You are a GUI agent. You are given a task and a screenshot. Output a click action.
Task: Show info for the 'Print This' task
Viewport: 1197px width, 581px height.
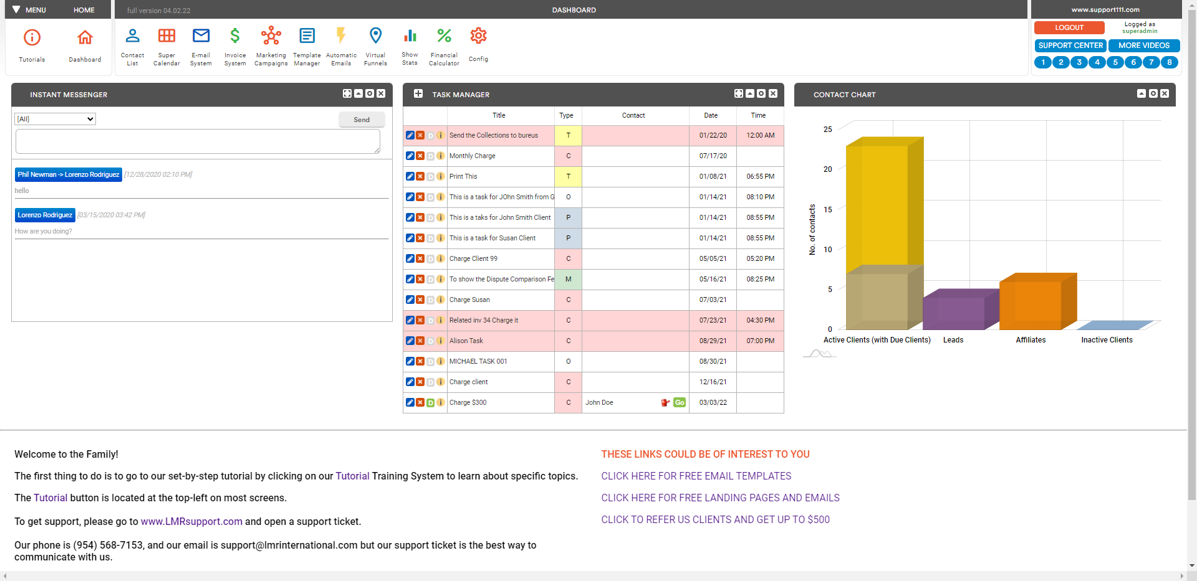(440, 176)
